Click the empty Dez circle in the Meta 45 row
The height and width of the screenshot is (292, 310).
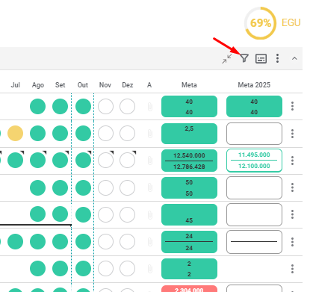127,214
